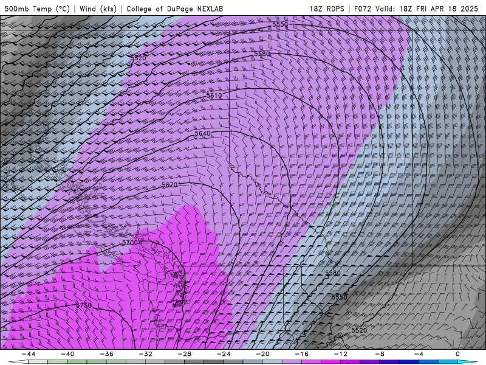Click the -16 colorbar tick label

(301, 354)
